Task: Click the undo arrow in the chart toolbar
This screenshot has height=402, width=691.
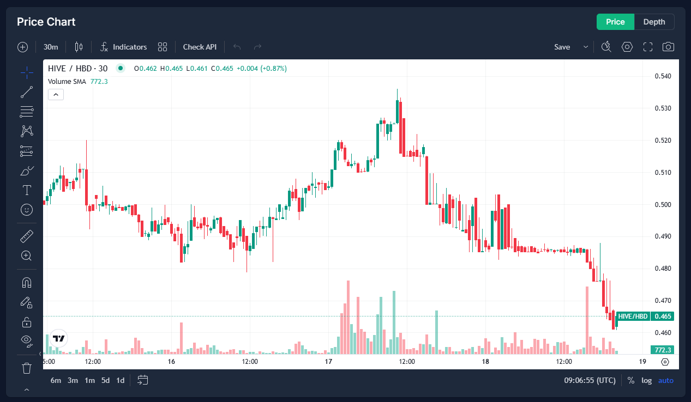Action: click(237, 47)
